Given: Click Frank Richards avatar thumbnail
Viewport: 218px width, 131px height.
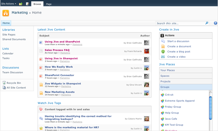Looking at the screenshot, I should tap(146, 51).
